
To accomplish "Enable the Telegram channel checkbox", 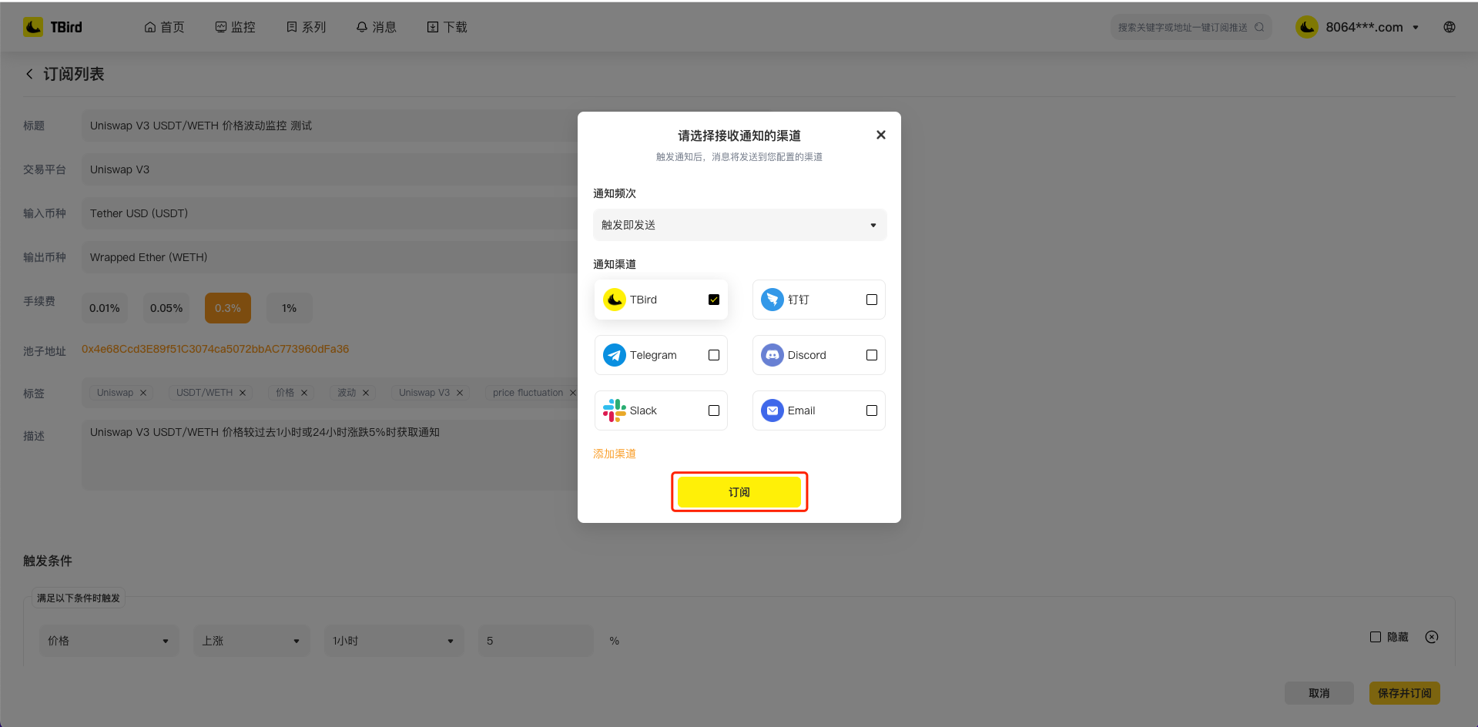I will click(713, 355).
